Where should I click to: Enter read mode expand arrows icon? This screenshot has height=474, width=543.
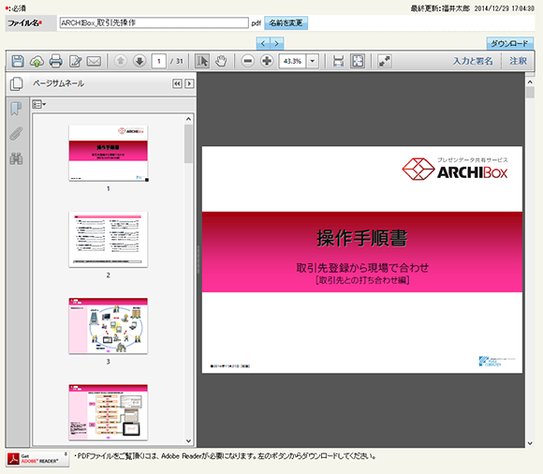(385, 61)
